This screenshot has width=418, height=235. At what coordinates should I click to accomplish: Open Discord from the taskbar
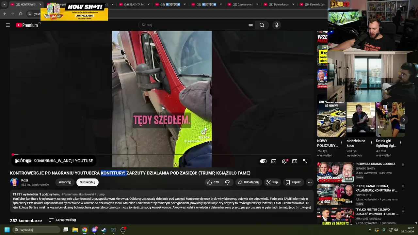coord(94,230)
